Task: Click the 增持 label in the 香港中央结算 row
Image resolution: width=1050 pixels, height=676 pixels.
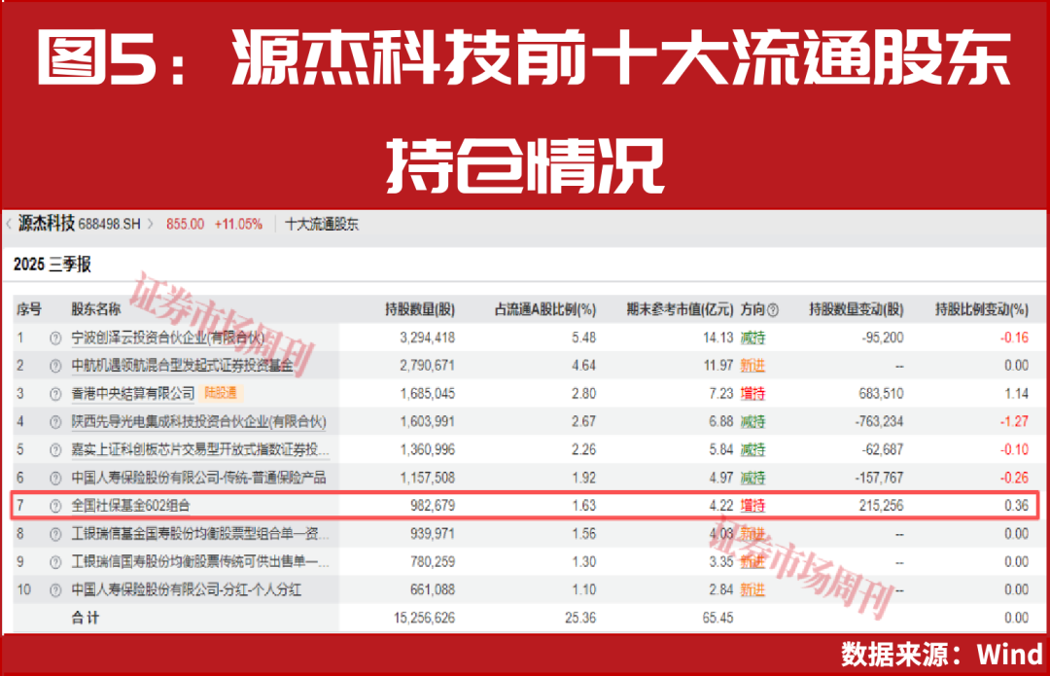Action: [752, 394]
